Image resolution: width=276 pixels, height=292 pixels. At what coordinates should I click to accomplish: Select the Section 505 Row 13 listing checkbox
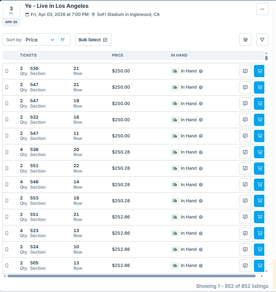pos(7,266)
